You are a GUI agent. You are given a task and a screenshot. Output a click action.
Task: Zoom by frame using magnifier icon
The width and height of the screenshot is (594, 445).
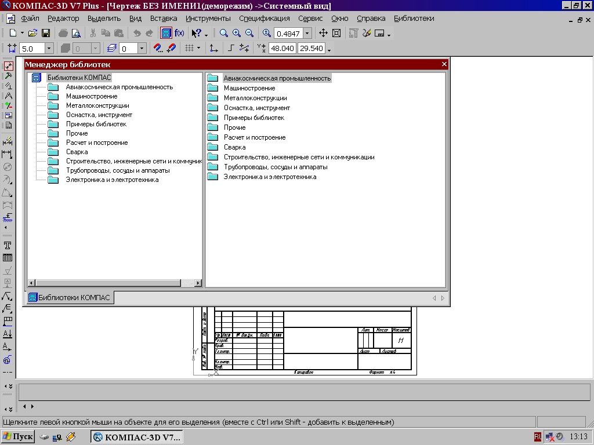tap(224, 33)
